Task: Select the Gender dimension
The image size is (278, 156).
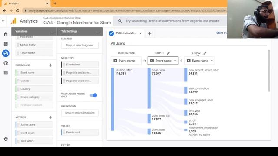Action: coord(34,81)
